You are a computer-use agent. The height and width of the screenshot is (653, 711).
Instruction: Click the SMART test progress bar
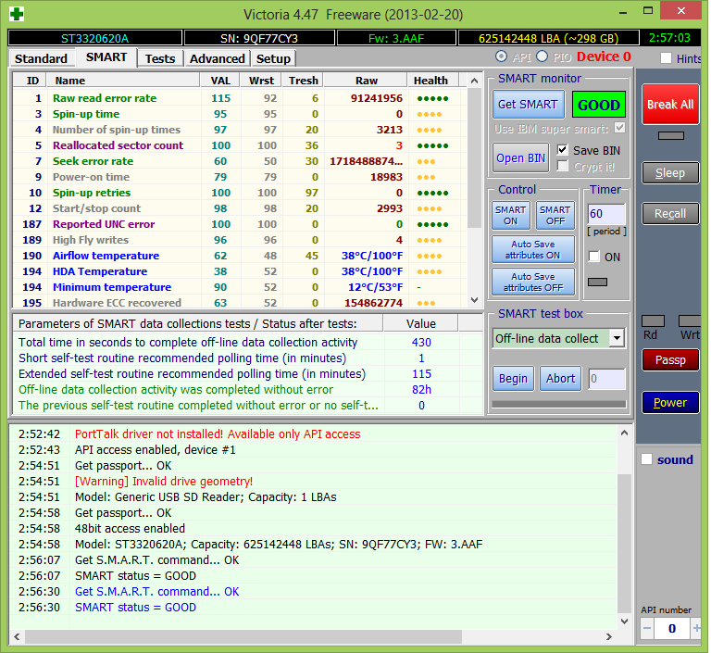tap(558, 404)
